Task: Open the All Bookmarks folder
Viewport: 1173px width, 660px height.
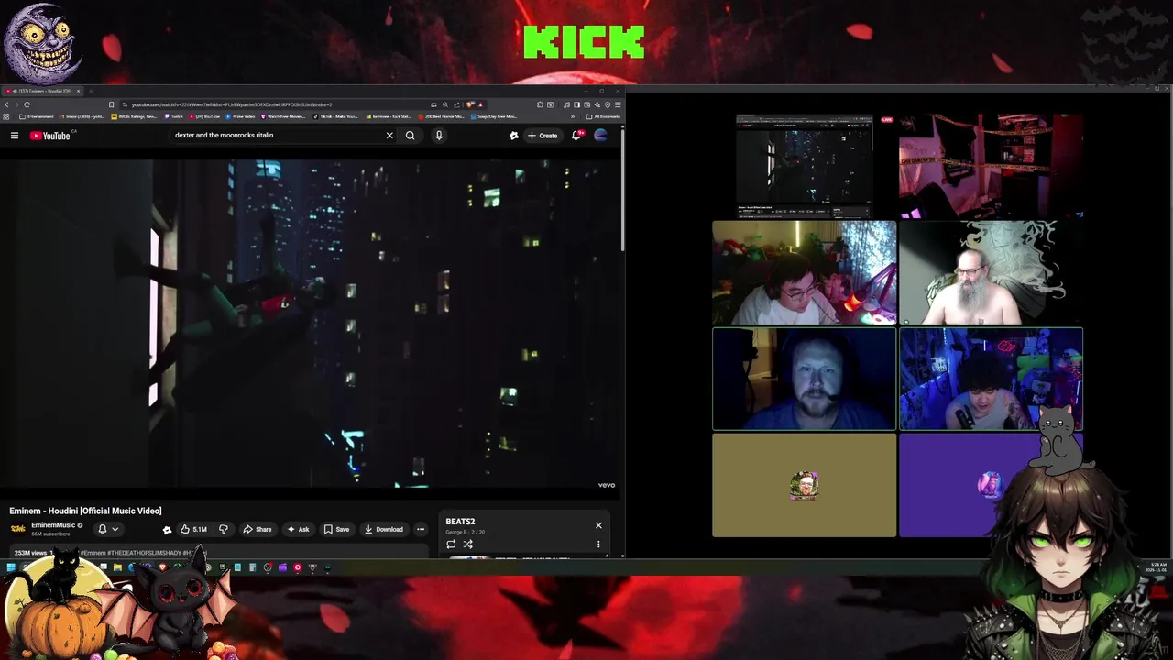Action: tap(604, 116)
